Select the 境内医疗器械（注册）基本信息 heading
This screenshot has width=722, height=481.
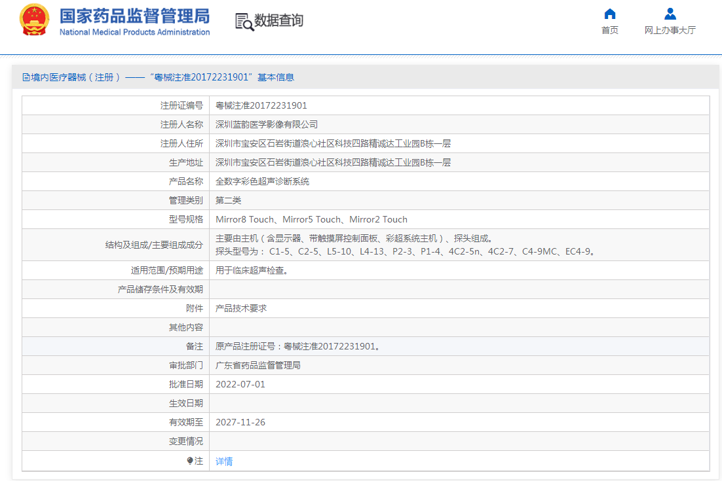(x=158, y=77)
